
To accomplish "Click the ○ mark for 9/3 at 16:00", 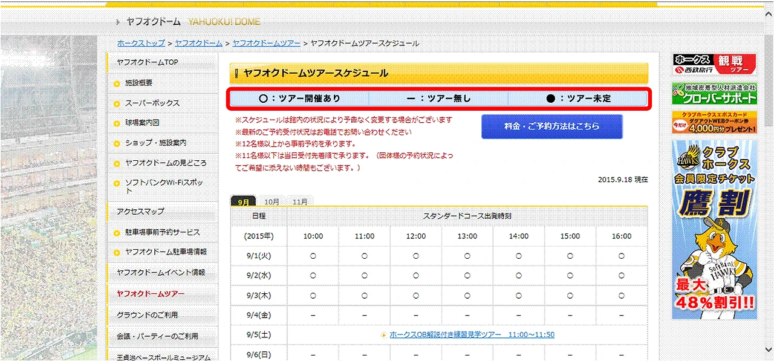I will coord(622,295).
